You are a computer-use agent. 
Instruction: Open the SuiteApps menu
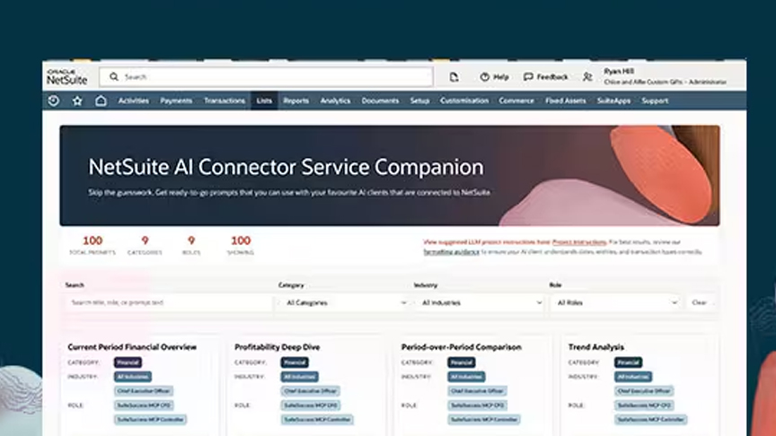tap(613, 100)
